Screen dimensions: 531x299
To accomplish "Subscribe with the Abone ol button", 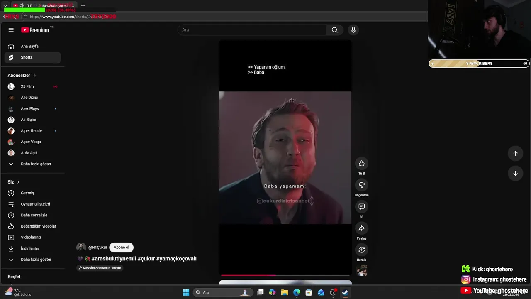I will coord(122,248).
